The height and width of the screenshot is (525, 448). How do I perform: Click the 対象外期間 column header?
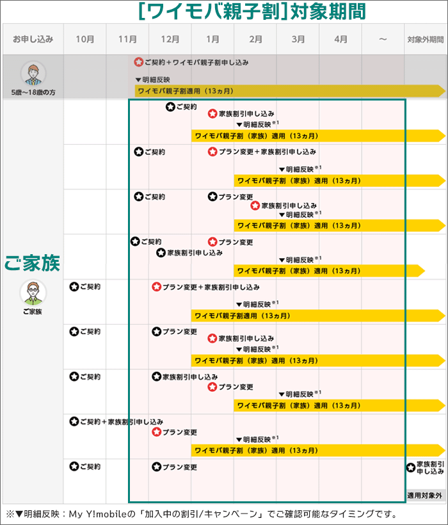(425, 39)
